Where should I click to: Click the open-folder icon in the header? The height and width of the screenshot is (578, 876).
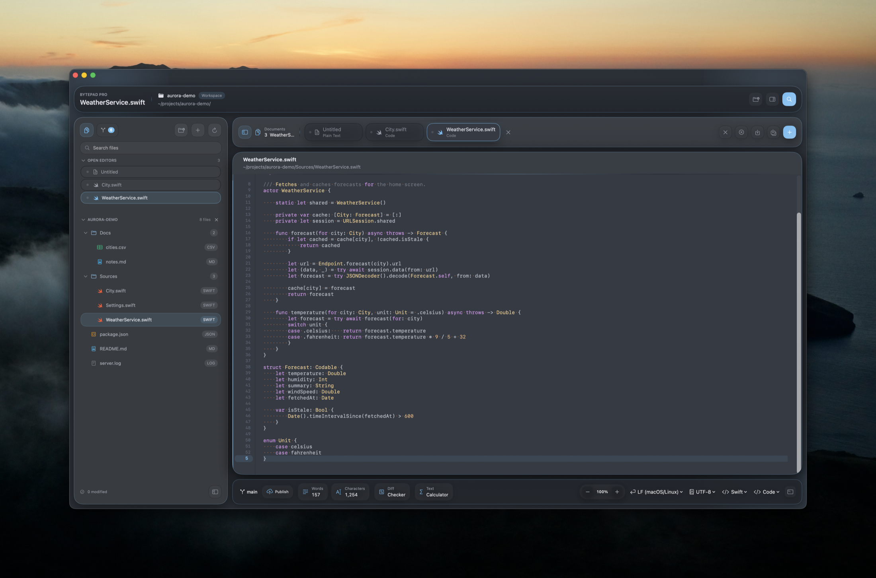coord(756,99)
